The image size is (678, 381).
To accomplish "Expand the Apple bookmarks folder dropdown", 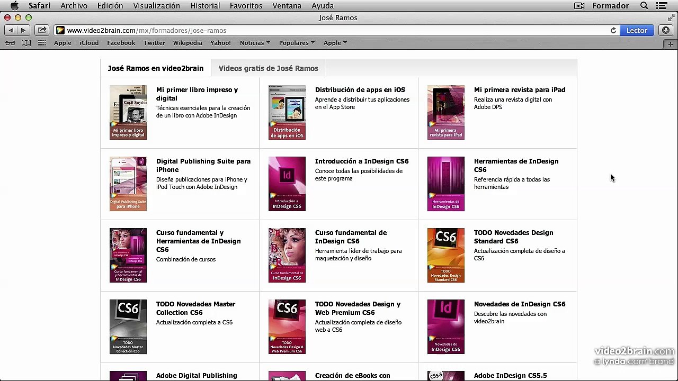I will [335, 43].
